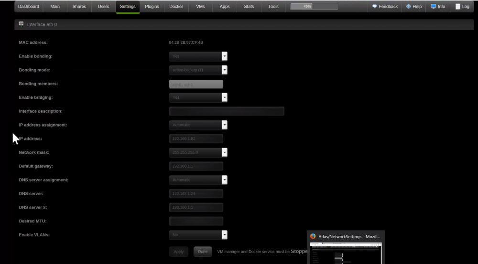Click the Feedback speech bubble icon
This screenshot has width=478, height=264.
(x=374, y=6)
